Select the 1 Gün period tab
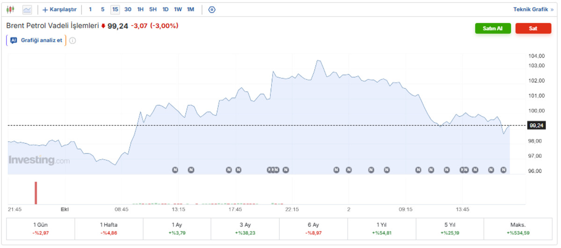Screen dimensions: 561x248 click(41, 229)
